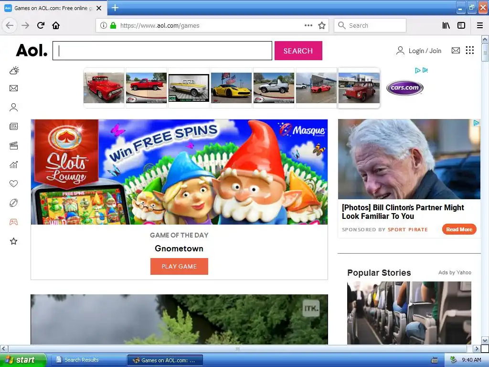Click the AOL logo
The height and width of the screenshot is (367, 489).
coord(32,50)
